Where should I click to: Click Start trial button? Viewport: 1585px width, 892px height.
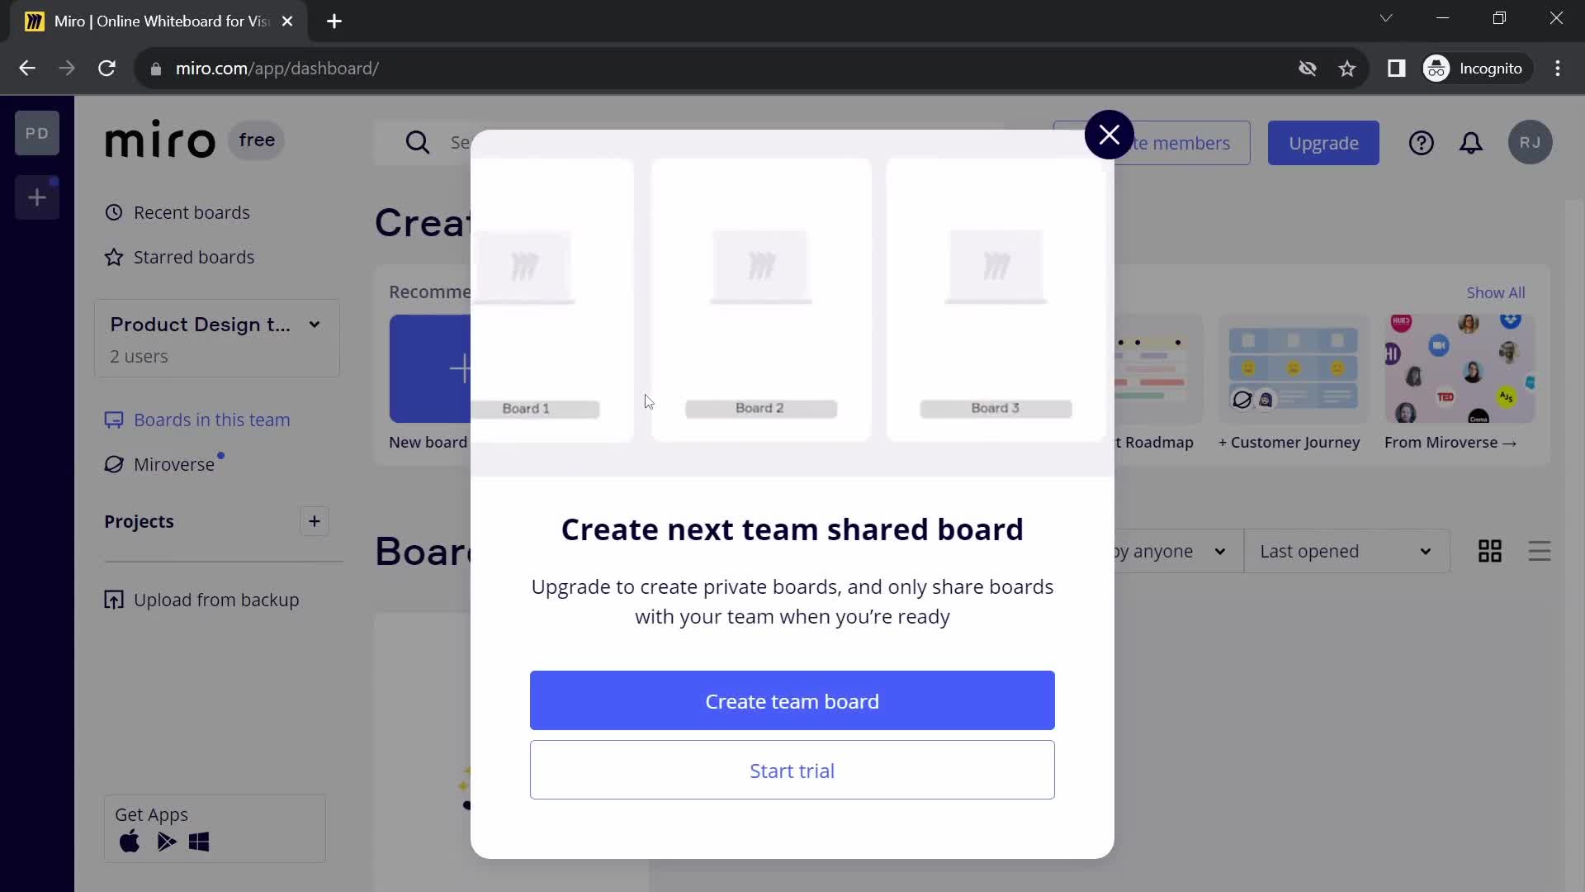coord(792,770)
